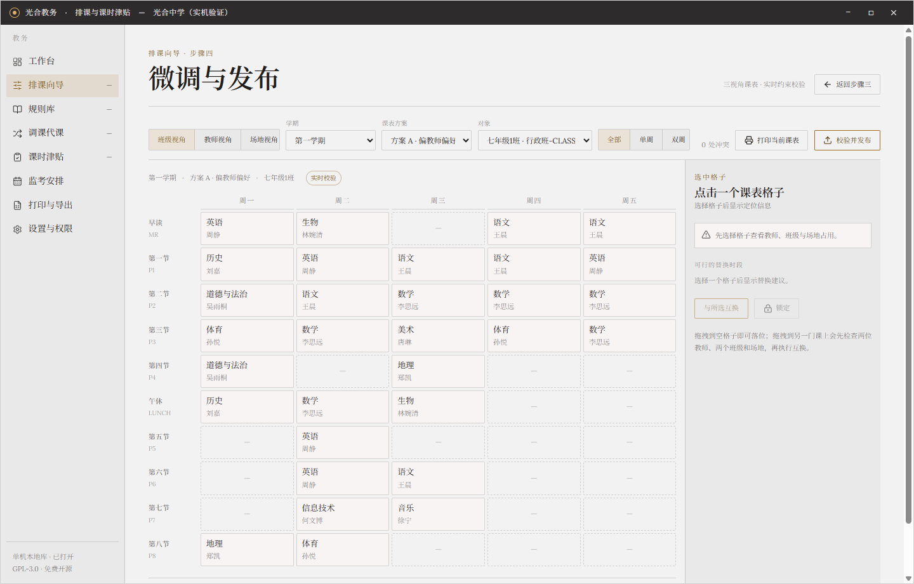This screenshot has height=584, width=914.
Task: Expand the 课时津贴 sidebar section
Action: pyautogui.click(x=109, y=157)
